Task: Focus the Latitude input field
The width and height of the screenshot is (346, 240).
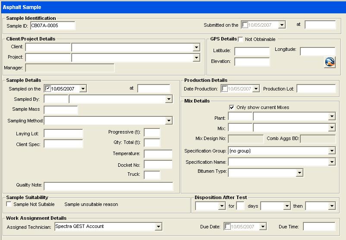Action: pos(252,52)
